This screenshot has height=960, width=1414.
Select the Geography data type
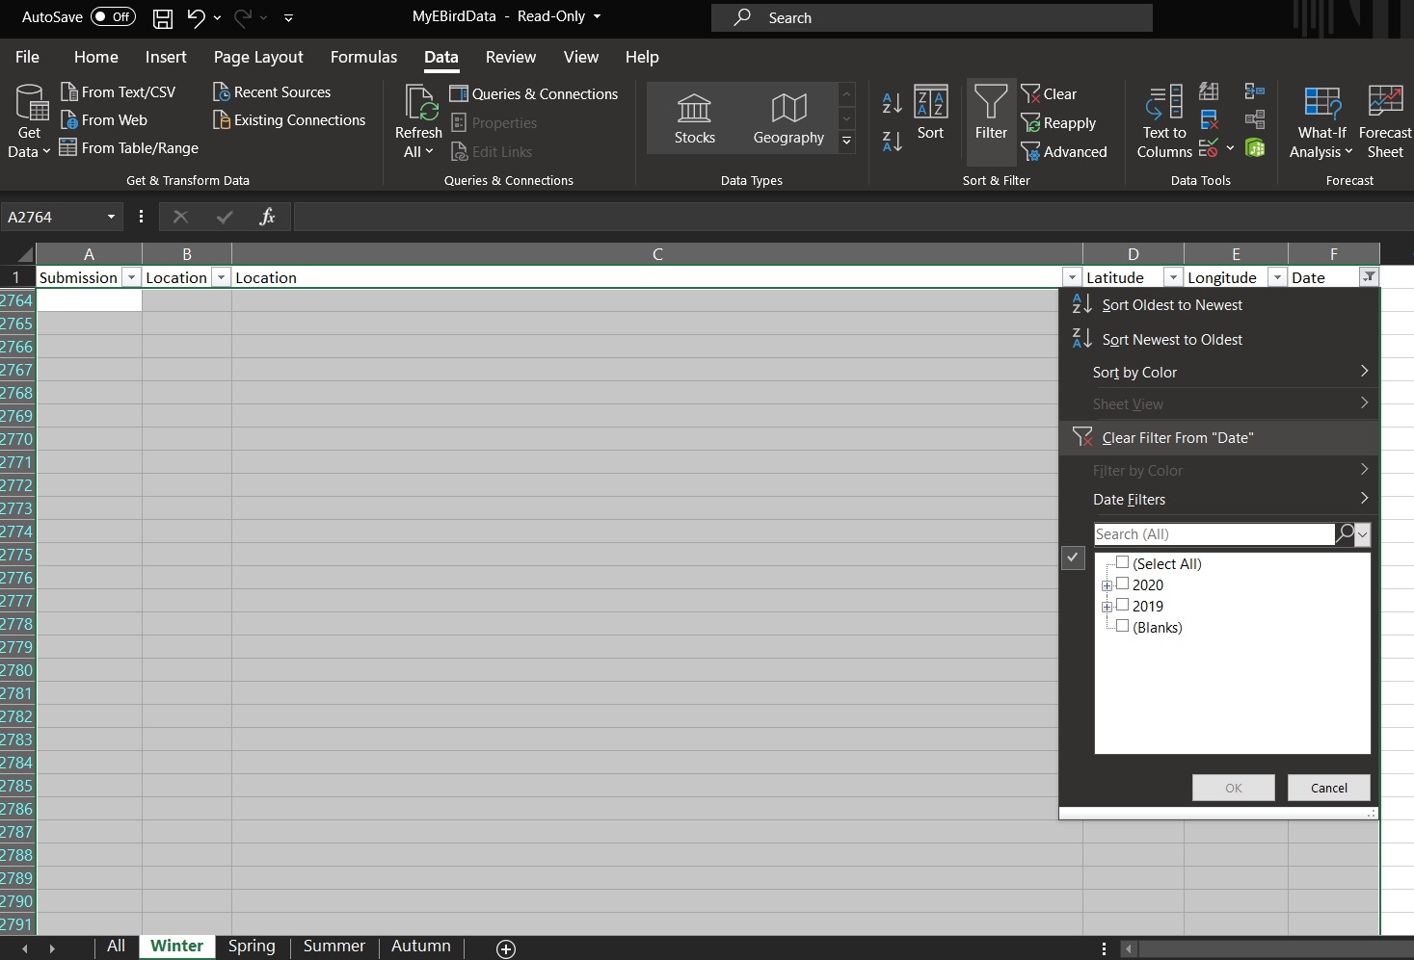tap(788, 109)
